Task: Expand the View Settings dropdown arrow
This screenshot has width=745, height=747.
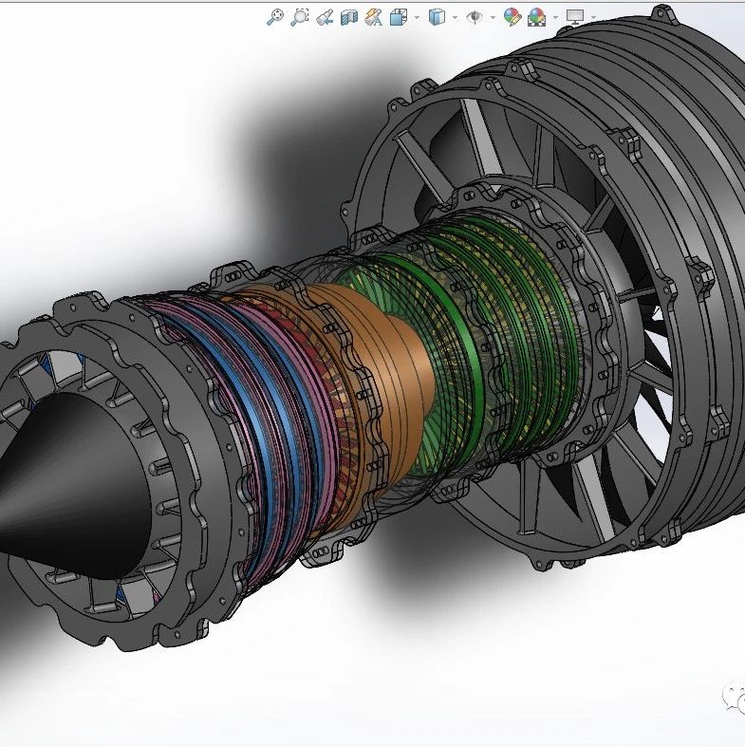Action: [x=593, y=18]
